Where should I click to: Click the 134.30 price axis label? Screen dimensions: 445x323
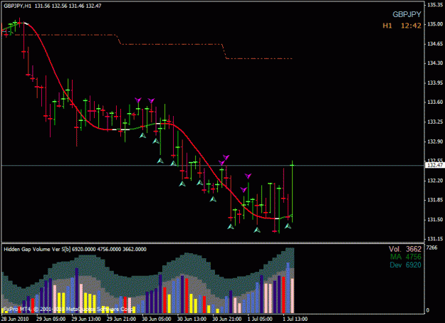[x=435, y=63]
